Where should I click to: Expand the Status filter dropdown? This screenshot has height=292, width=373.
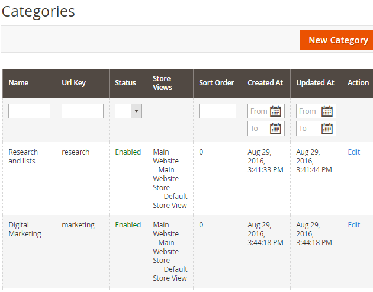click(x=128, y=111)
